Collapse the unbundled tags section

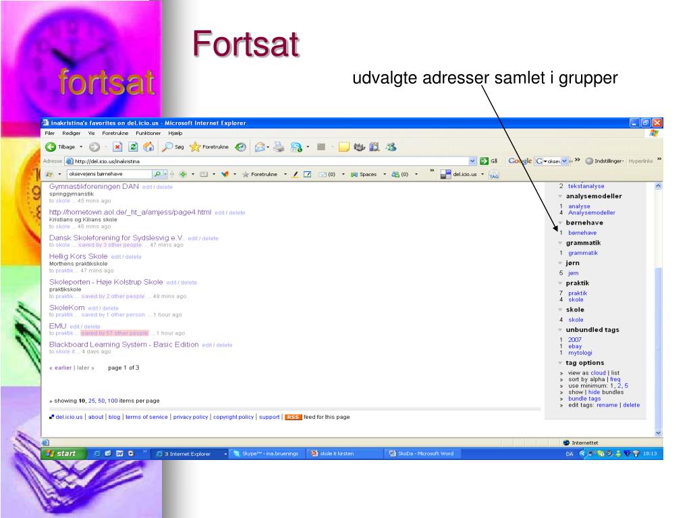tap(560, 330)
